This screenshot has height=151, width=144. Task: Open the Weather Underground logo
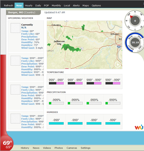[139, 127]
